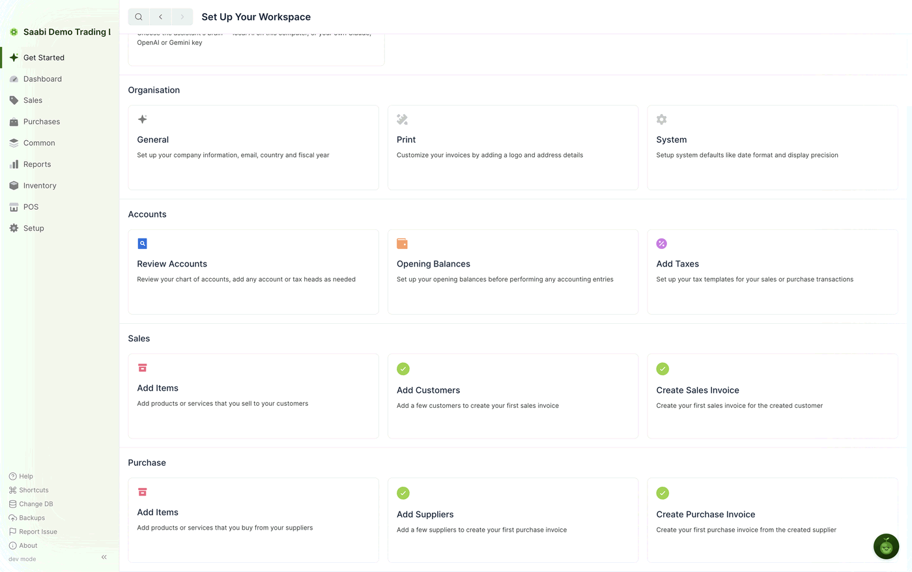912x572 pixels.
Task: Click the Setup gear icon in sidebar
Action: coord(14,228)
